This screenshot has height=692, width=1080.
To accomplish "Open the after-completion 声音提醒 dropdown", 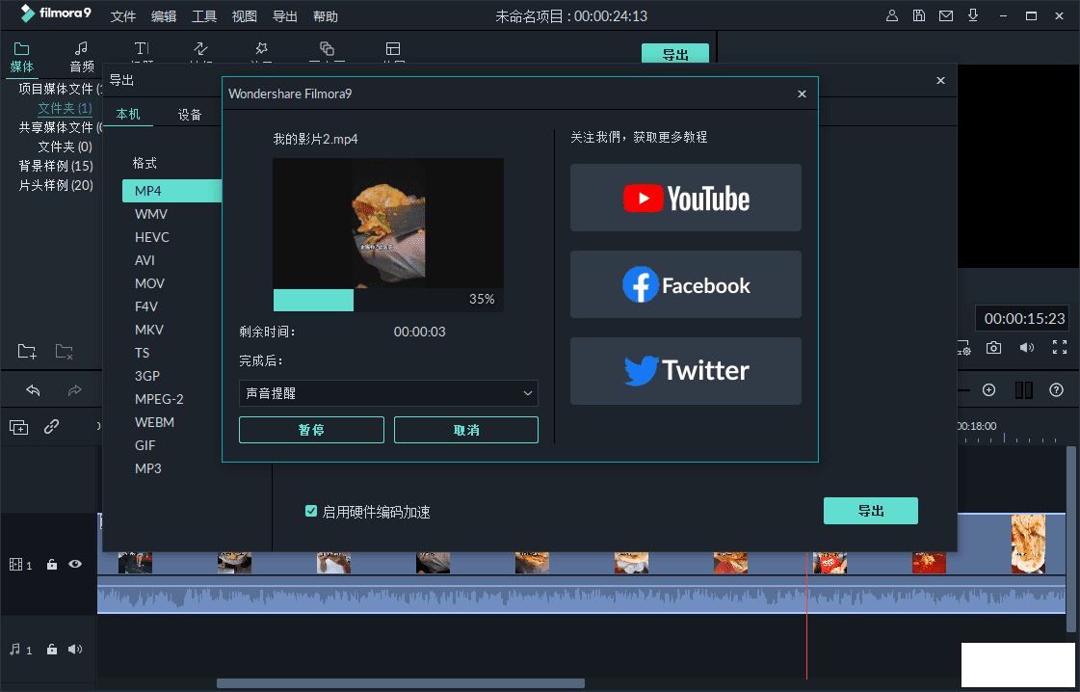I will pos(388,393).
